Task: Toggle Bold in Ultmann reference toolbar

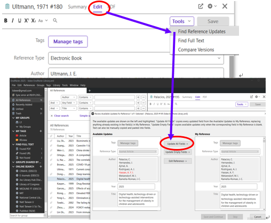Action: [6, 21]
